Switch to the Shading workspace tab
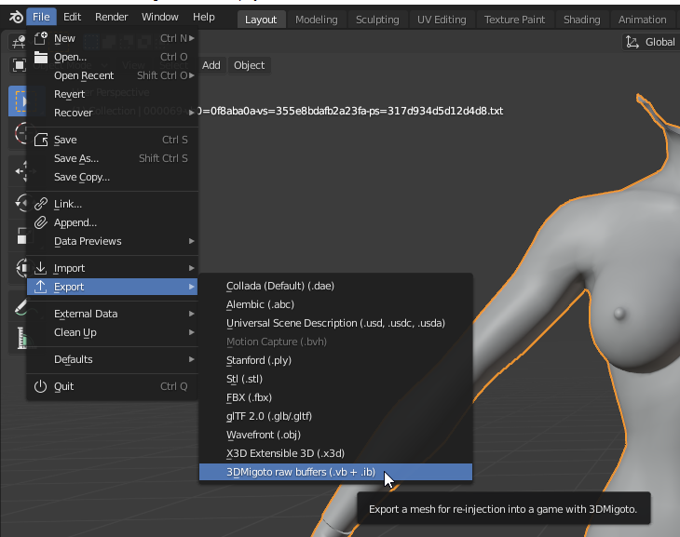 pos(581,20)
